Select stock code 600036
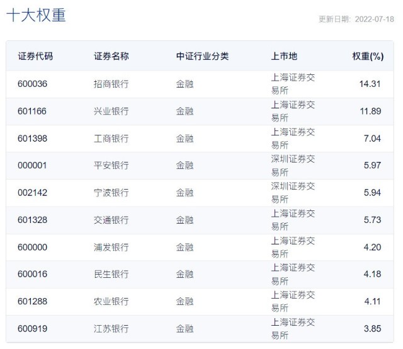 pyautogui.click(x=32, y=84)
